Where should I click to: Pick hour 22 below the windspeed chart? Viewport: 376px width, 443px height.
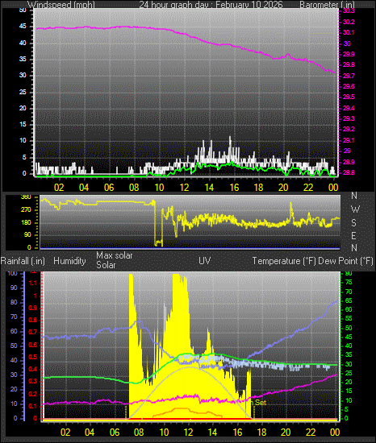point(308,188)
